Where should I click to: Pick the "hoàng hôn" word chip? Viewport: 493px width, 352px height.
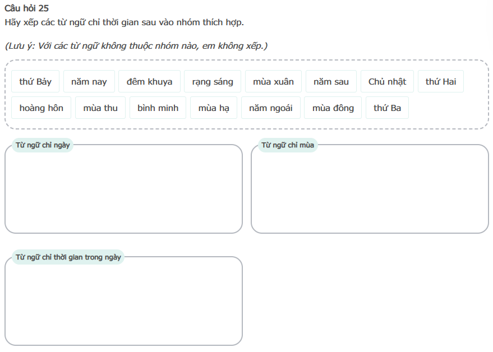[x=41, y=108]
